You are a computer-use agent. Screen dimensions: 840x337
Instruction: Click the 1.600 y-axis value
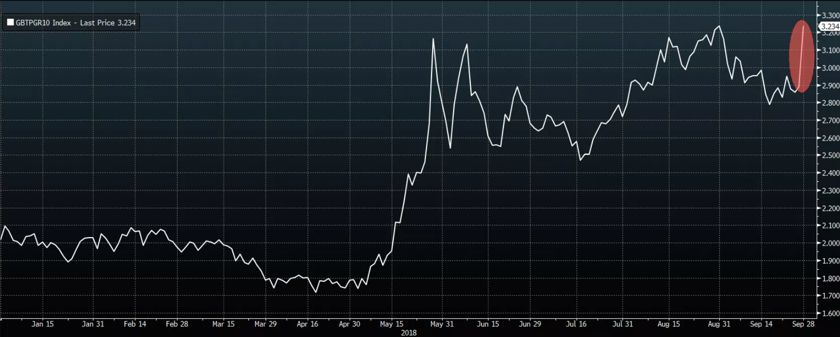pos(830,313)
